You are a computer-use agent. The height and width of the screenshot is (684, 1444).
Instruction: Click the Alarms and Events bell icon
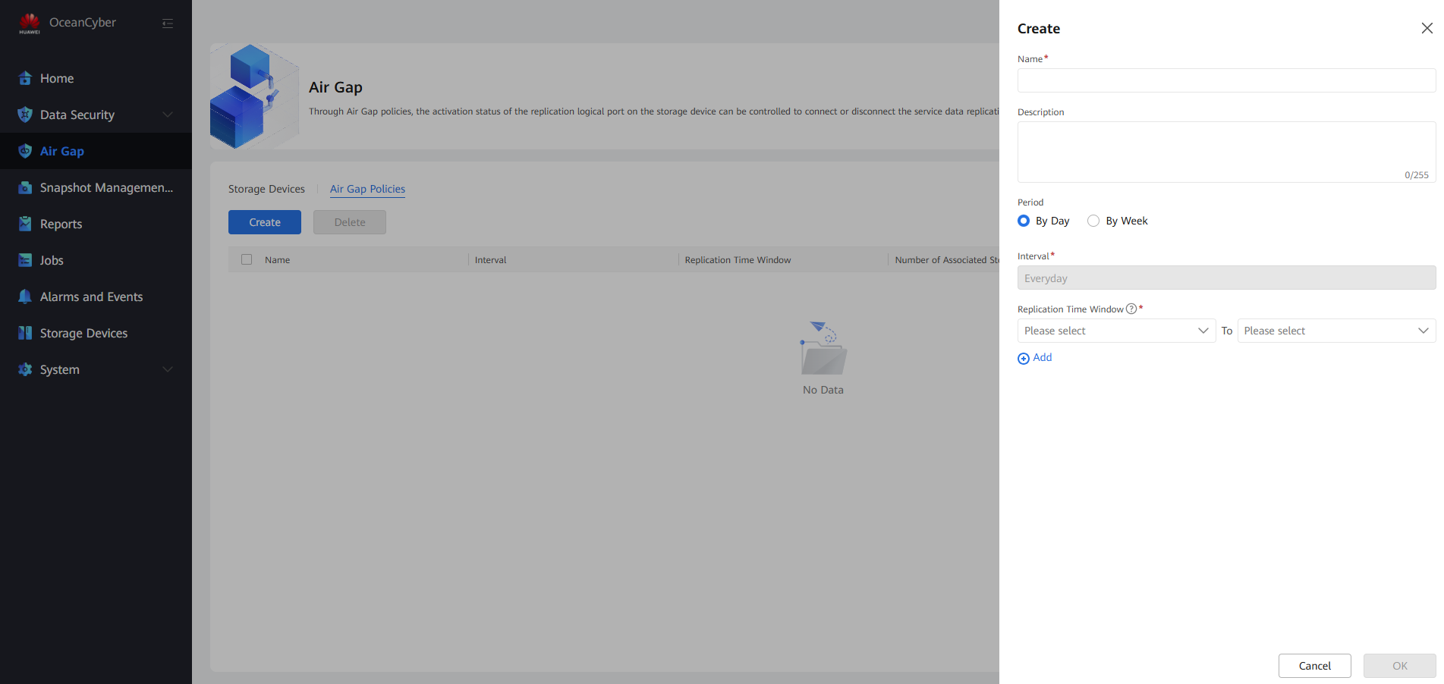coord(25,297)
